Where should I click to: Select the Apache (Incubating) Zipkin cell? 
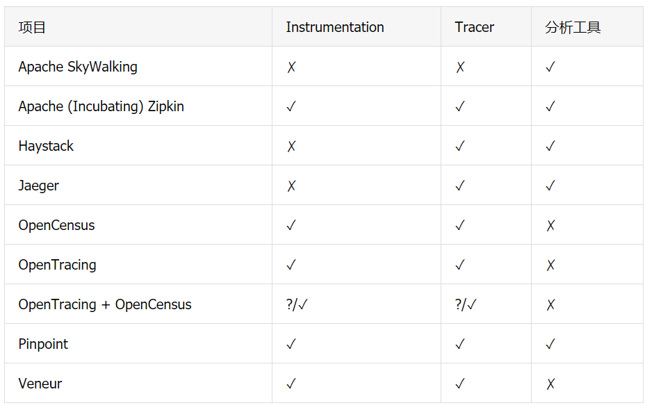pyautogui.click(x=101, y=107)
